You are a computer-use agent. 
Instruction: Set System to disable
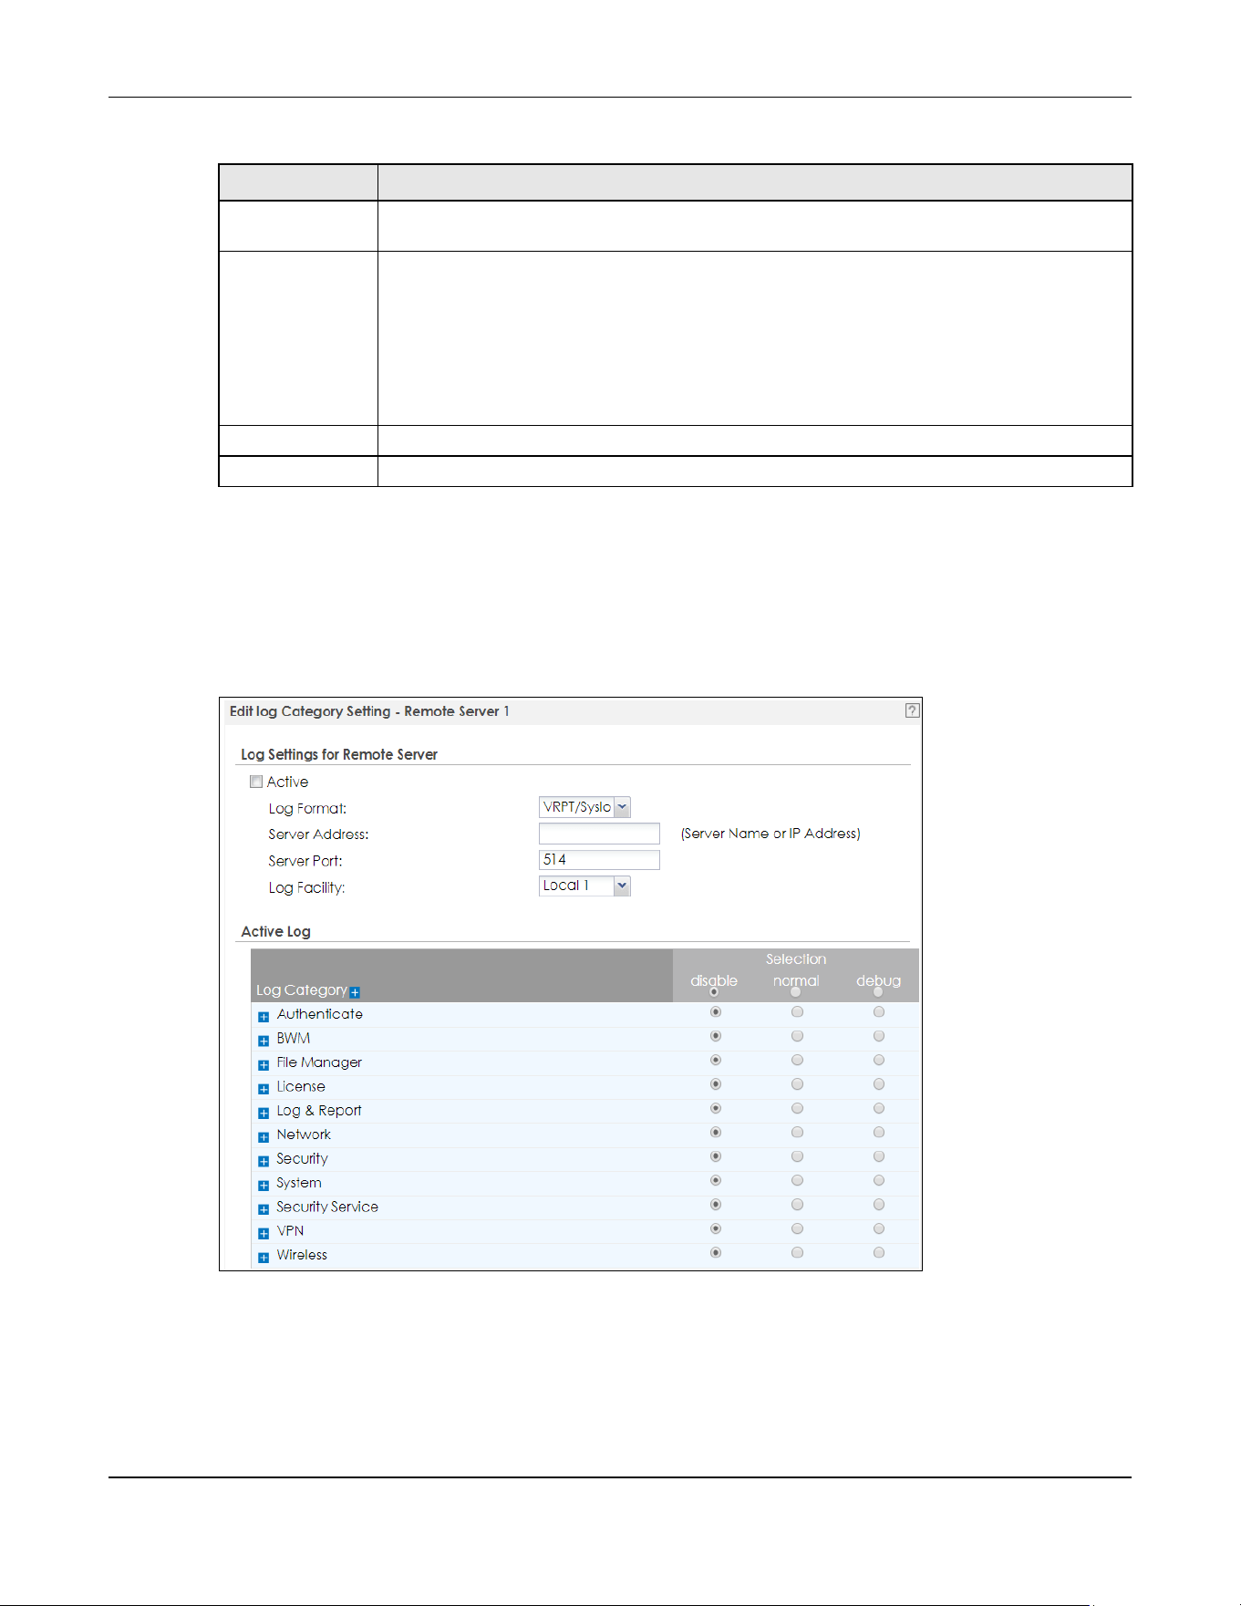coord(716,1180)
